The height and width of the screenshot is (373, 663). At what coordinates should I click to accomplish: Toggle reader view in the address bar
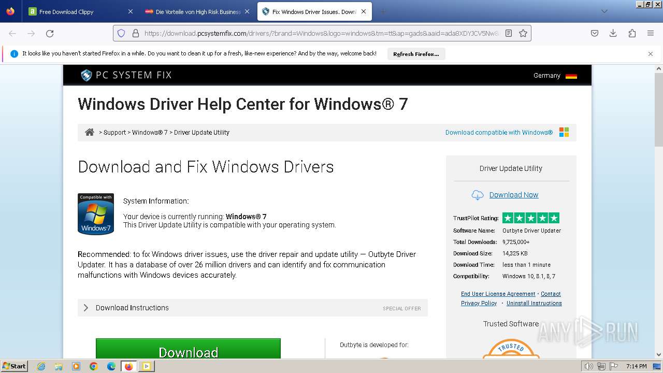click(509, 33)
